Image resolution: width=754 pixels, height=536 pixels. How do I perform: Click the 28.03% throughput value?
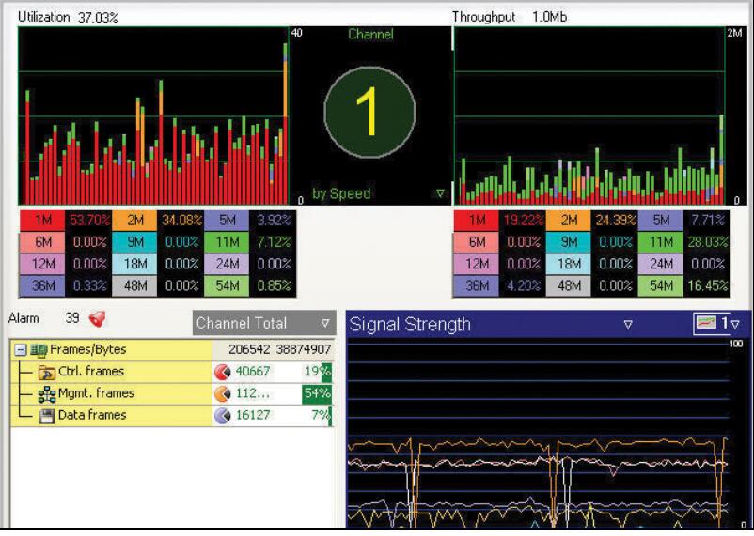pyautogui.click(x=708, y=242)
